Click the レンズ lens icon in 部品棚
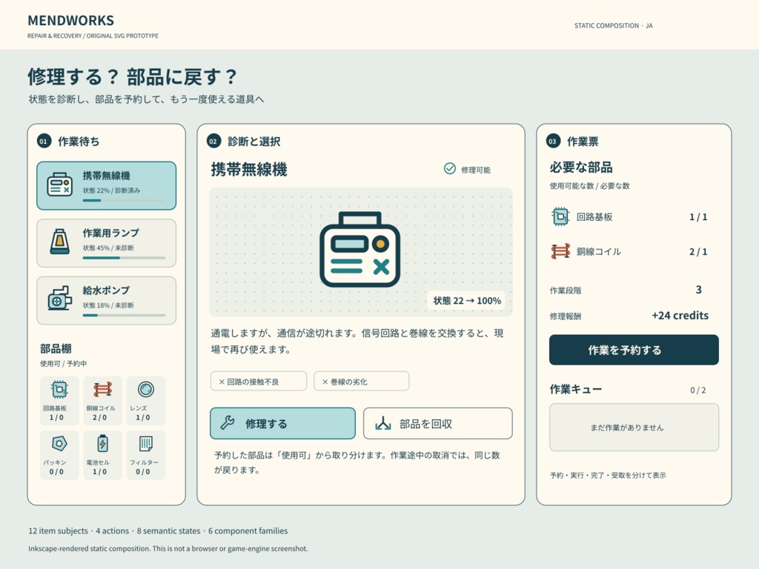 pyautogui.click(x=146, y=389)
